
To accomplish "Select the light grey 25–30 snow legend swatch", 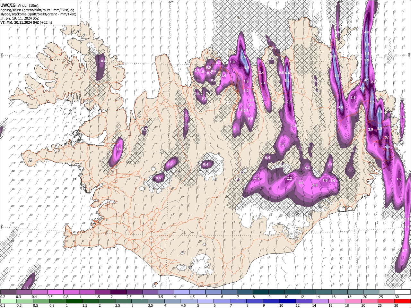I will 387,292.
